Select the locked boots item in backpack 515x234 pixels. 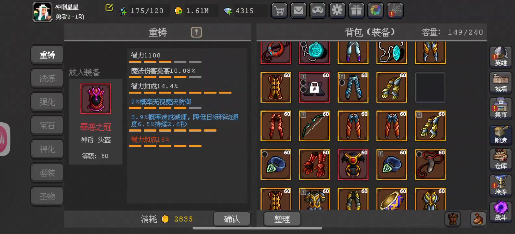pyautogui.click(x=314, y=87)
